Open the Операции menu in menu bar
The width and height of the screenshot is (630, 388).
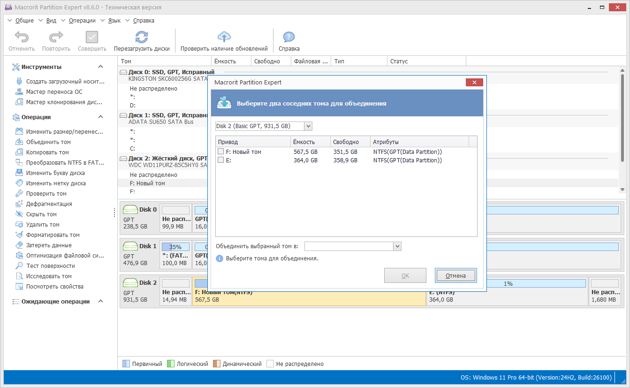click(82, 21)
